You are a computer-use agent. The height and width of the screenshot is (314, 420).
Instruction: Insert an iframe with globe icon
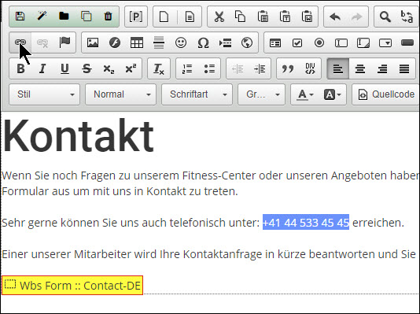[247, 42]
